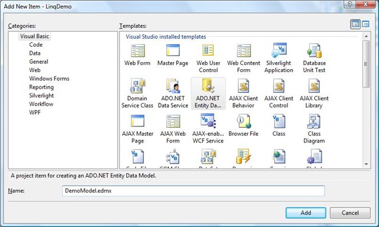Select the ADO.NET Entity Data Model template

click(208, 93)
